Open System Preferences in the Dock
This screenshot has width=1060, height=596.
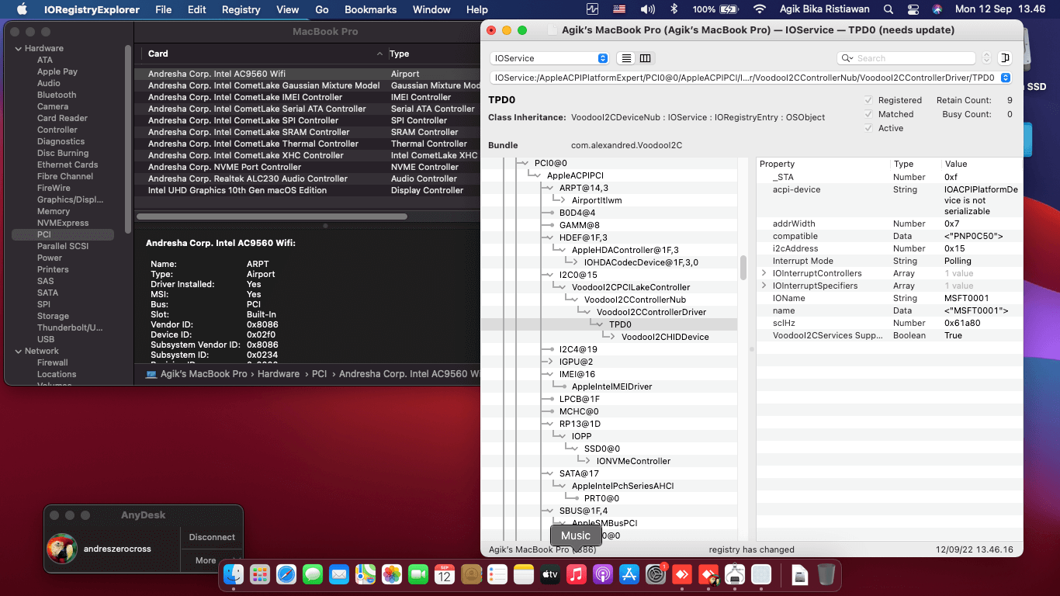tap(656, 574)
